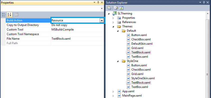The height and width of the screenshot is (98, 211).
Task: Click the TextBlock.xaml File Name value
Action: [x=61, y=39]
